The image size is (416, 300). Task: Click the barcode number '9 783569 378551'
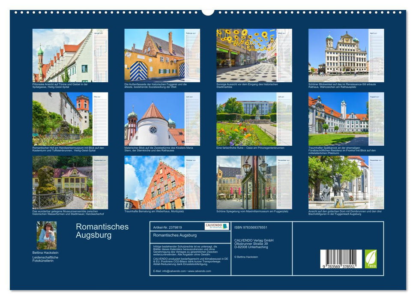pyautogui.click(x=339, y=267)
